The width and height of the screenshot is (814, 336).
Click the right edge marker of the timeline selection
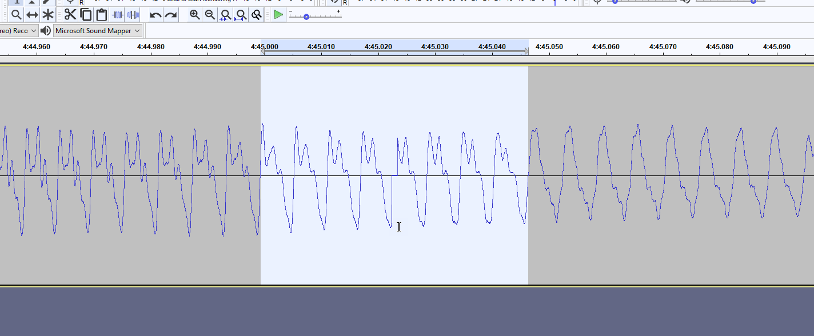click(x=526, y=52)
